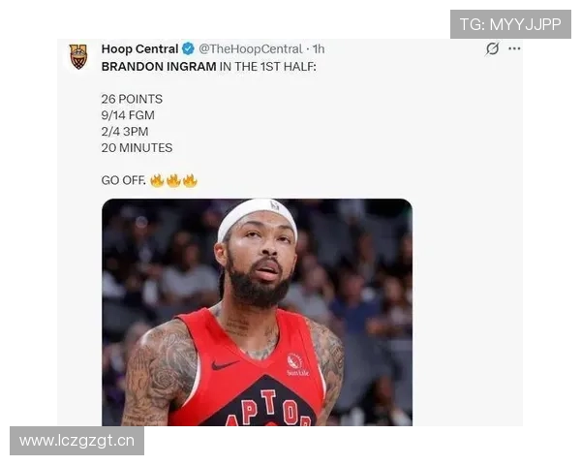Screen dimensions: 581x465
Task: Click the 9/14 FGM stat line
Action: point(128,115)
